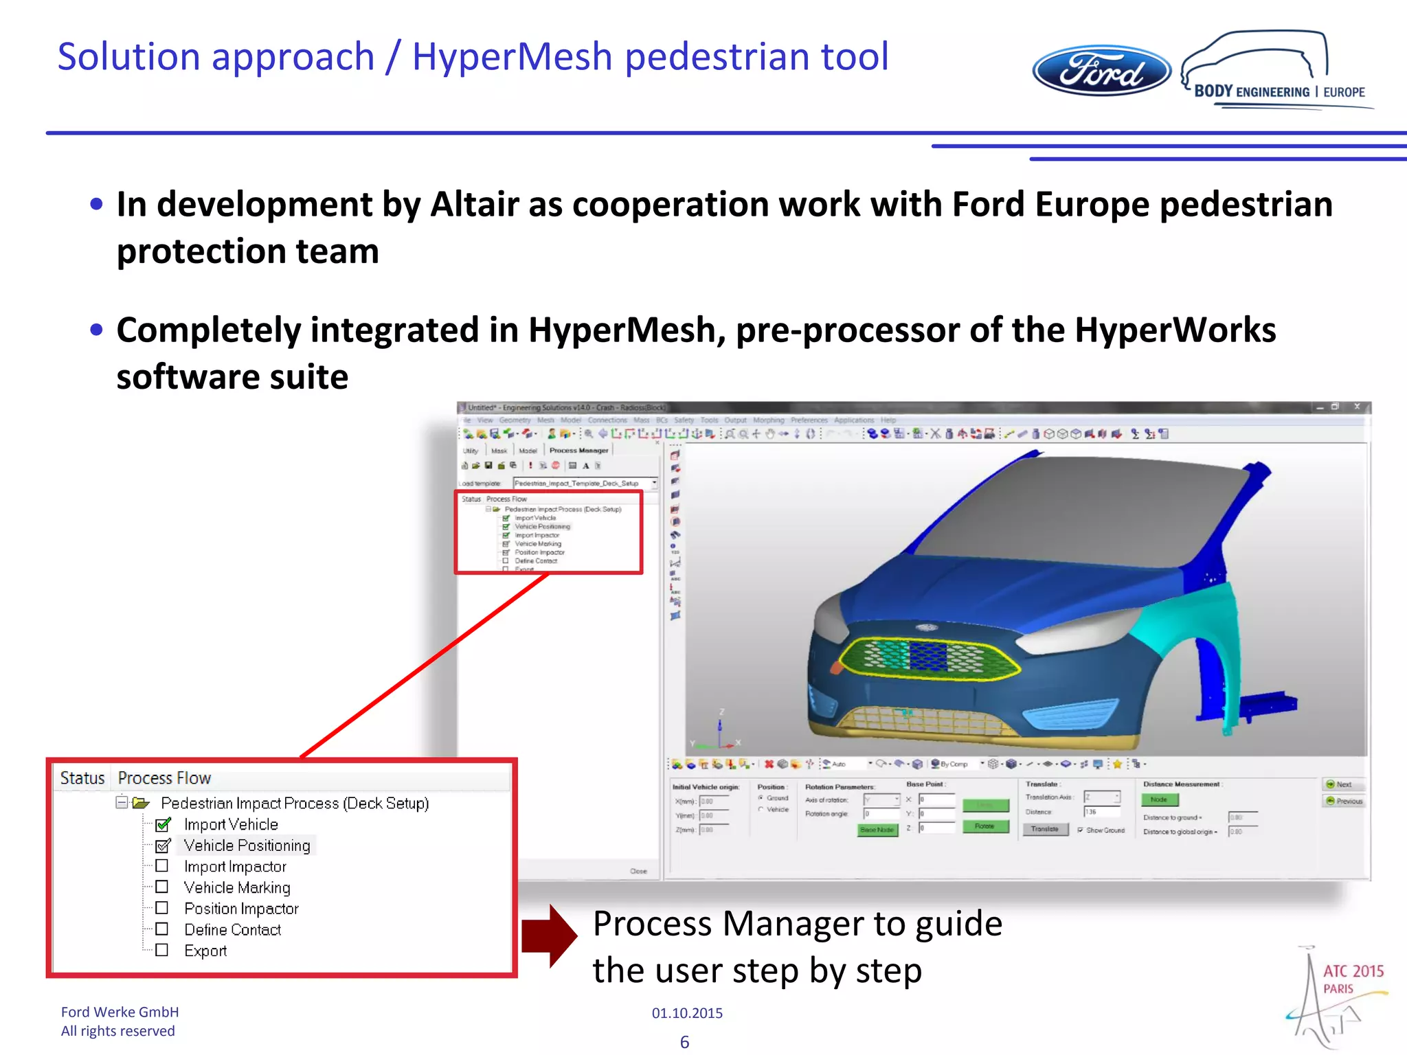
Task: Switch to the Process Manager tab
Action: point(579,451)
